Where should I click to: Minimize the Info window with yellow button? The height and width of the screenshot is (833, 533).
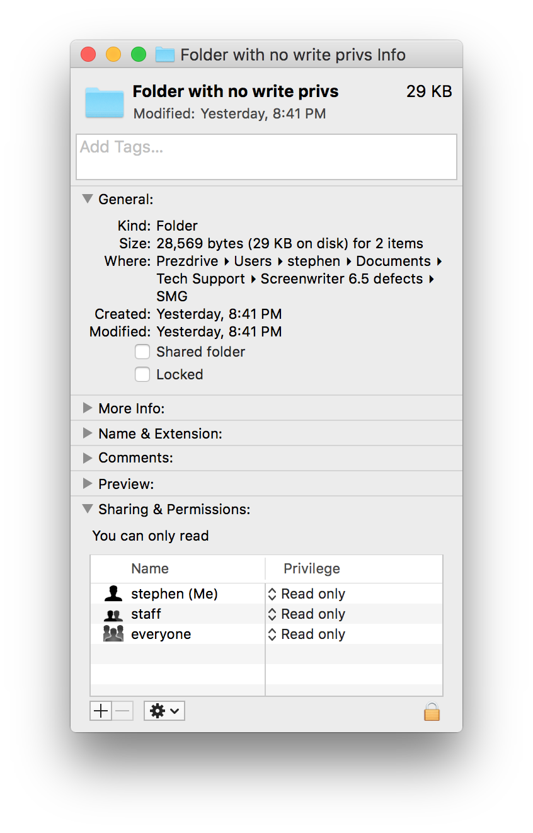coord(113,55)
